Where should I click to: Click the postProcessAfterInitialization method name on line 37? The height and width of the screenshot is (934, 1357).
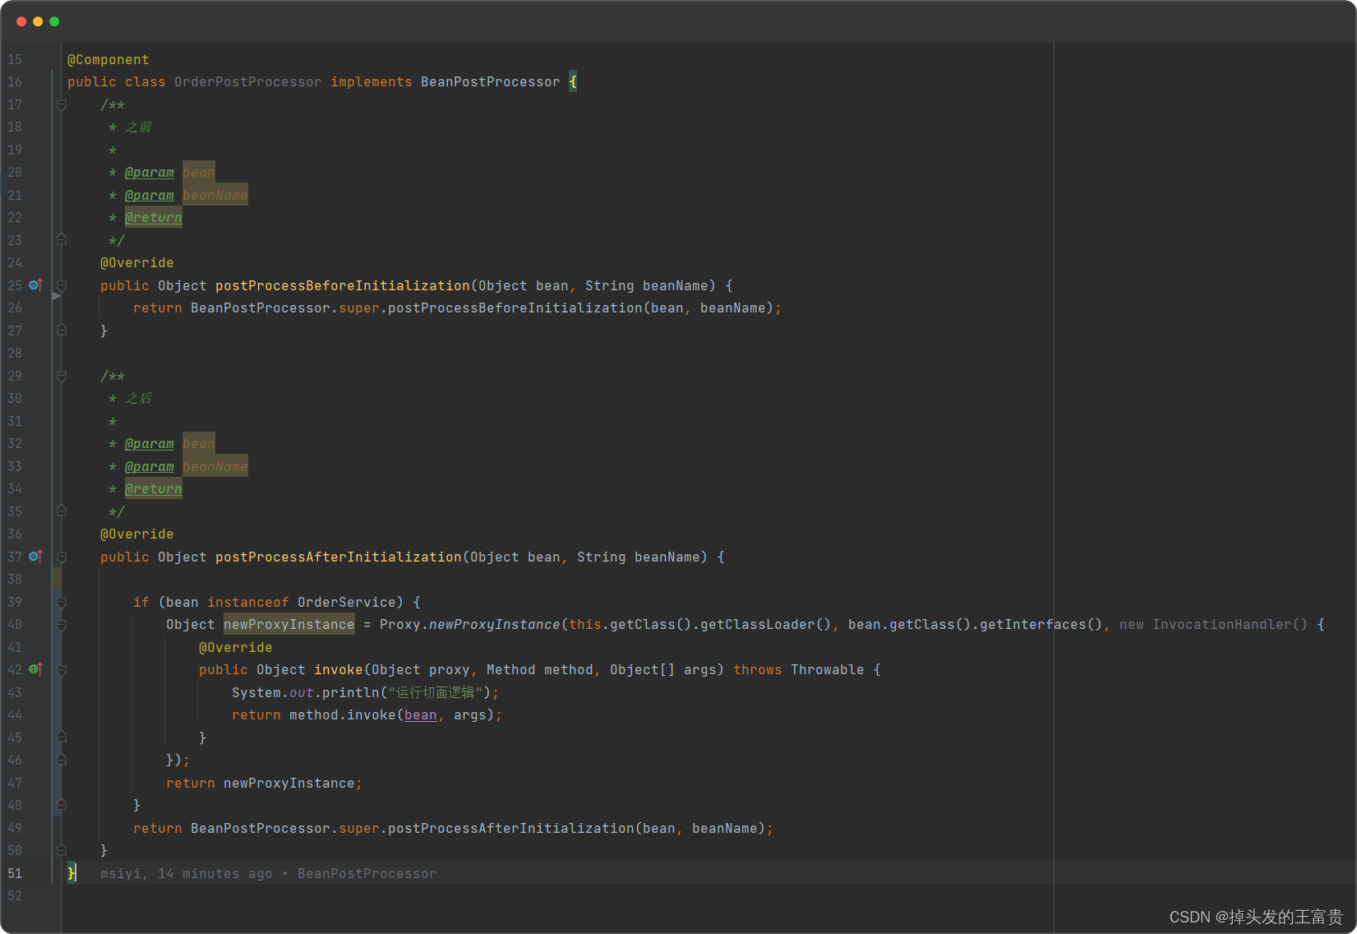click(339, 557)
